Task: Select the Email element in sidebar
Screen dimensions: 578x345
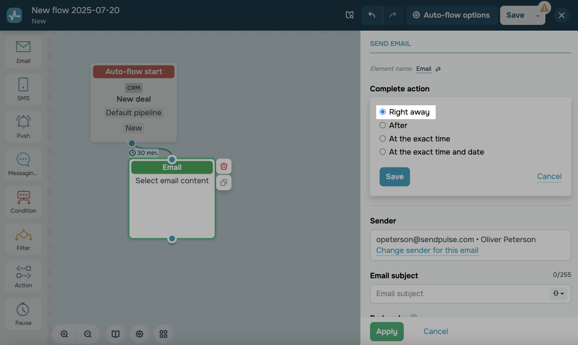Action: click(x=23, y=52)
